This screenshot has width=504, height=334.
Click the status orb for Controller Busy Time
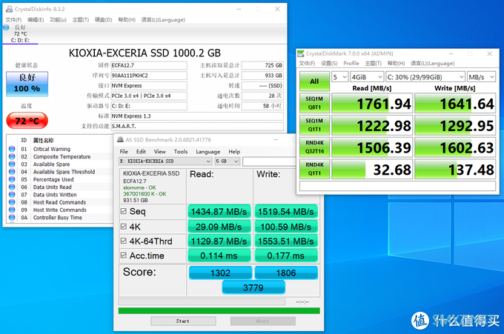pos(12,217)
